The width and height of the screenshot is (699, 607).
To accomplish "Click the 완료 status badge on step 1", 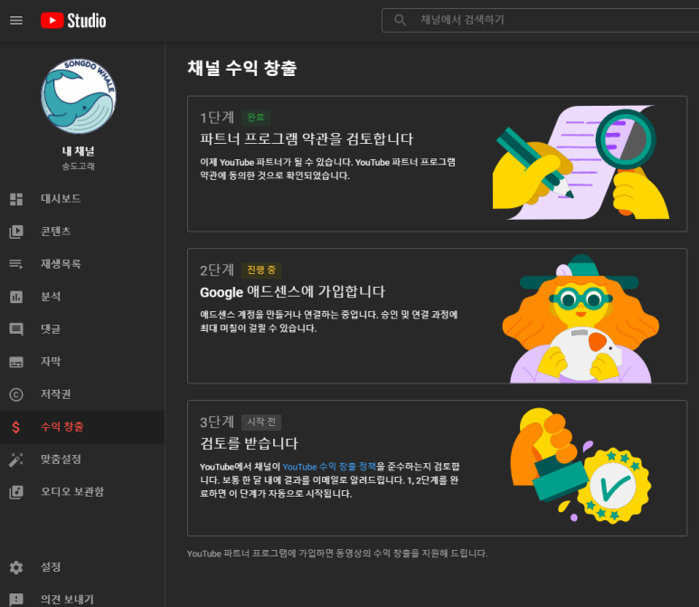I will pyautogui.click(x=256, y=118).
